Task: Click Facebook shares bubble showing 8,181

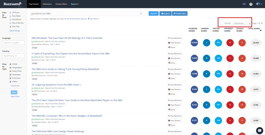Action: pyautogui.click(x=194, y=121)
